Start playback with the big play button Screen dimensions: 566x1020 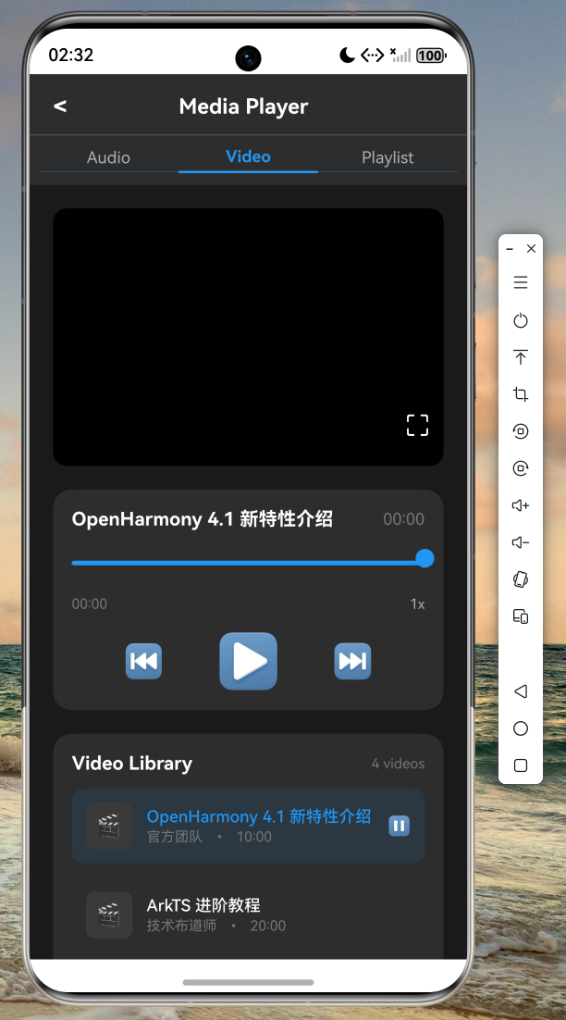(x=248, y=661)
